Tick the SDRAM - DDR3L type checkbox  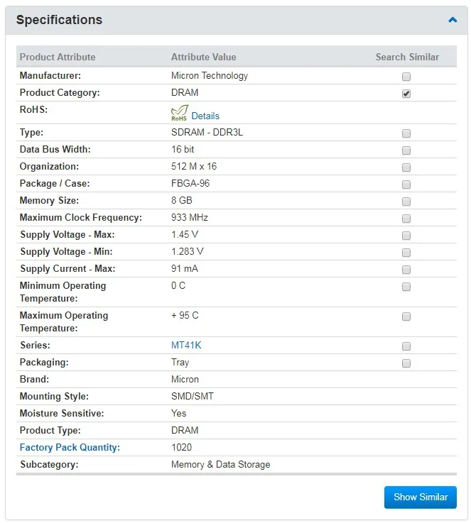coord(406,133)
